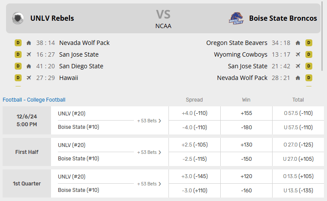Select Boise State -180 win bet

tap(246, 128)
